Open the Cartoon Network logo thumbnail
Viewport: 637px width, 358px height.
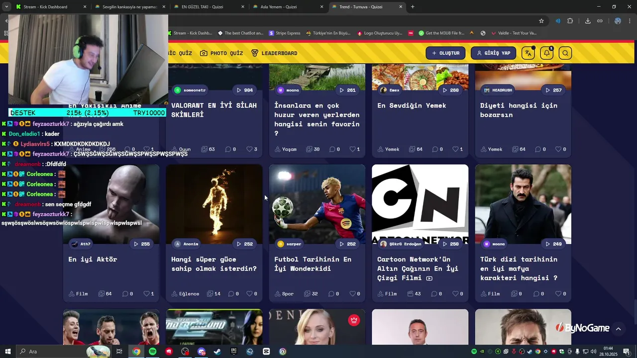[420, 204]
